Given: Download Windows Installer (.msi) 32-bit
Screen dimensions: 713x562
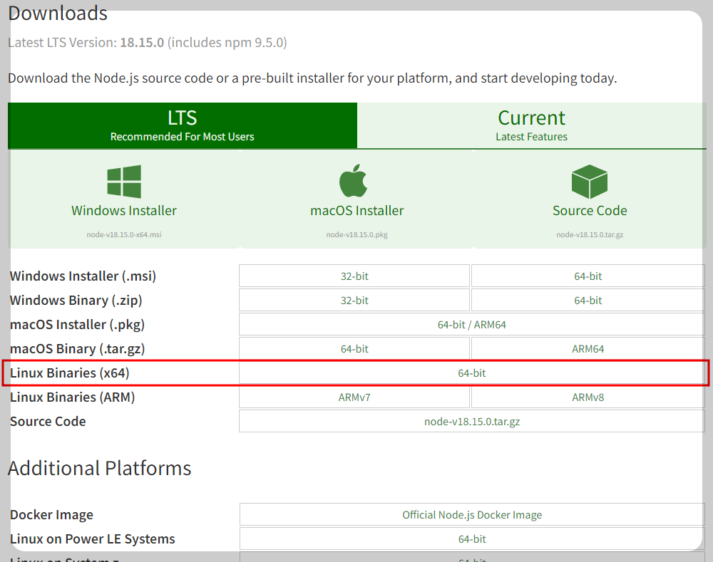Looking at the screenshot, I should point(354,276).
